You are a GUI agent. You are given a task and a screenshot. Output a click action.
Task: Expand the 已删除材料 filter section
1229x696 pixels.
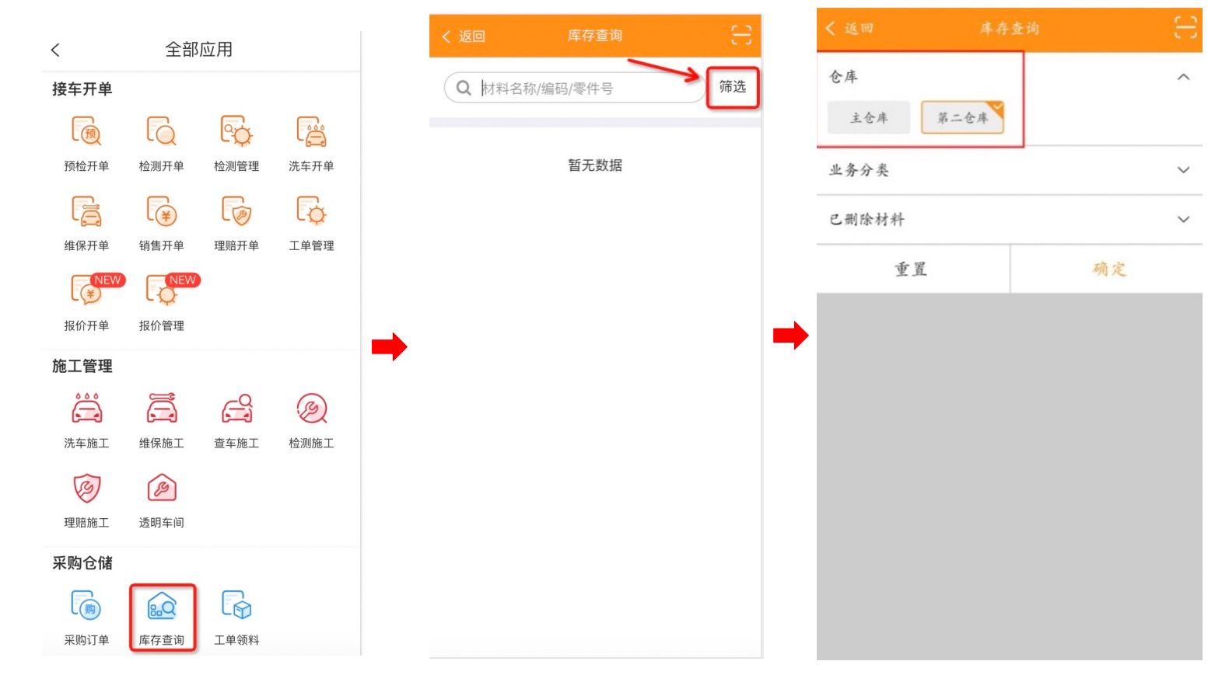click(1183, 219)
